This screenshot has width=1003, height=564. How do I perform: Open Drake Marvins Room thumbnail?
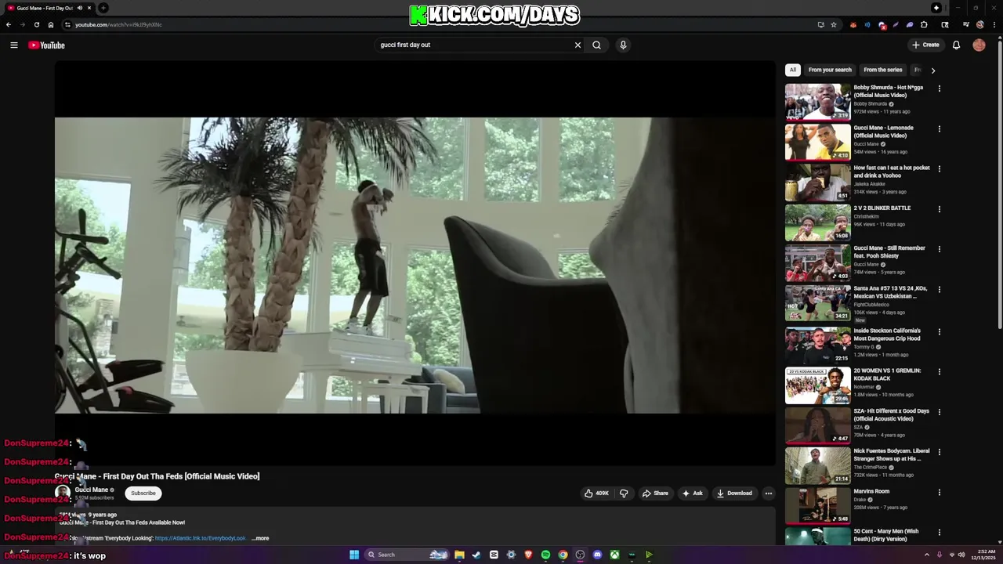817,506
